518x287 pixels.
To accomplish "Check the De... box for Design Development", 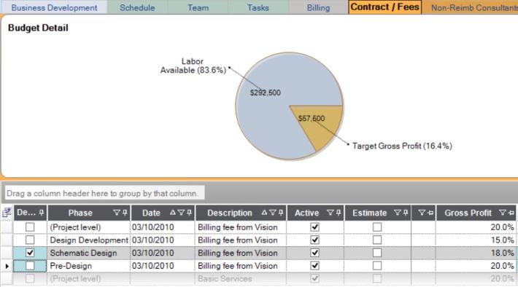I will tap(30, 240).
